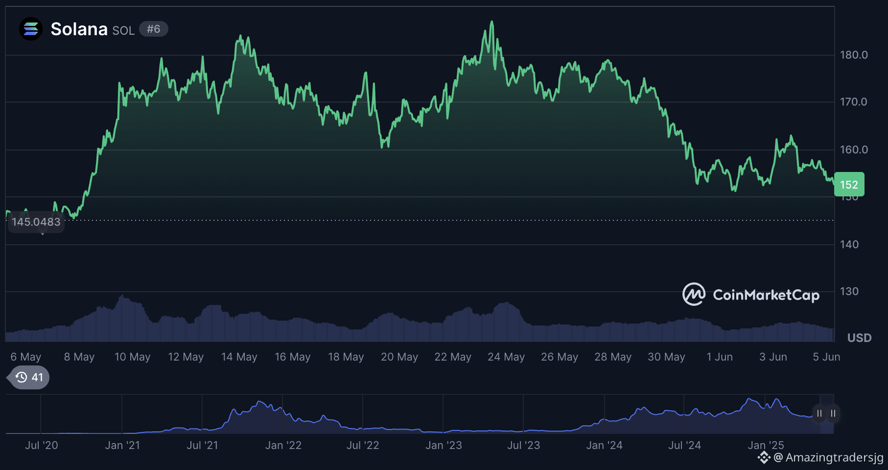Grab the left handle of the range navigator

tap(819, 413)
